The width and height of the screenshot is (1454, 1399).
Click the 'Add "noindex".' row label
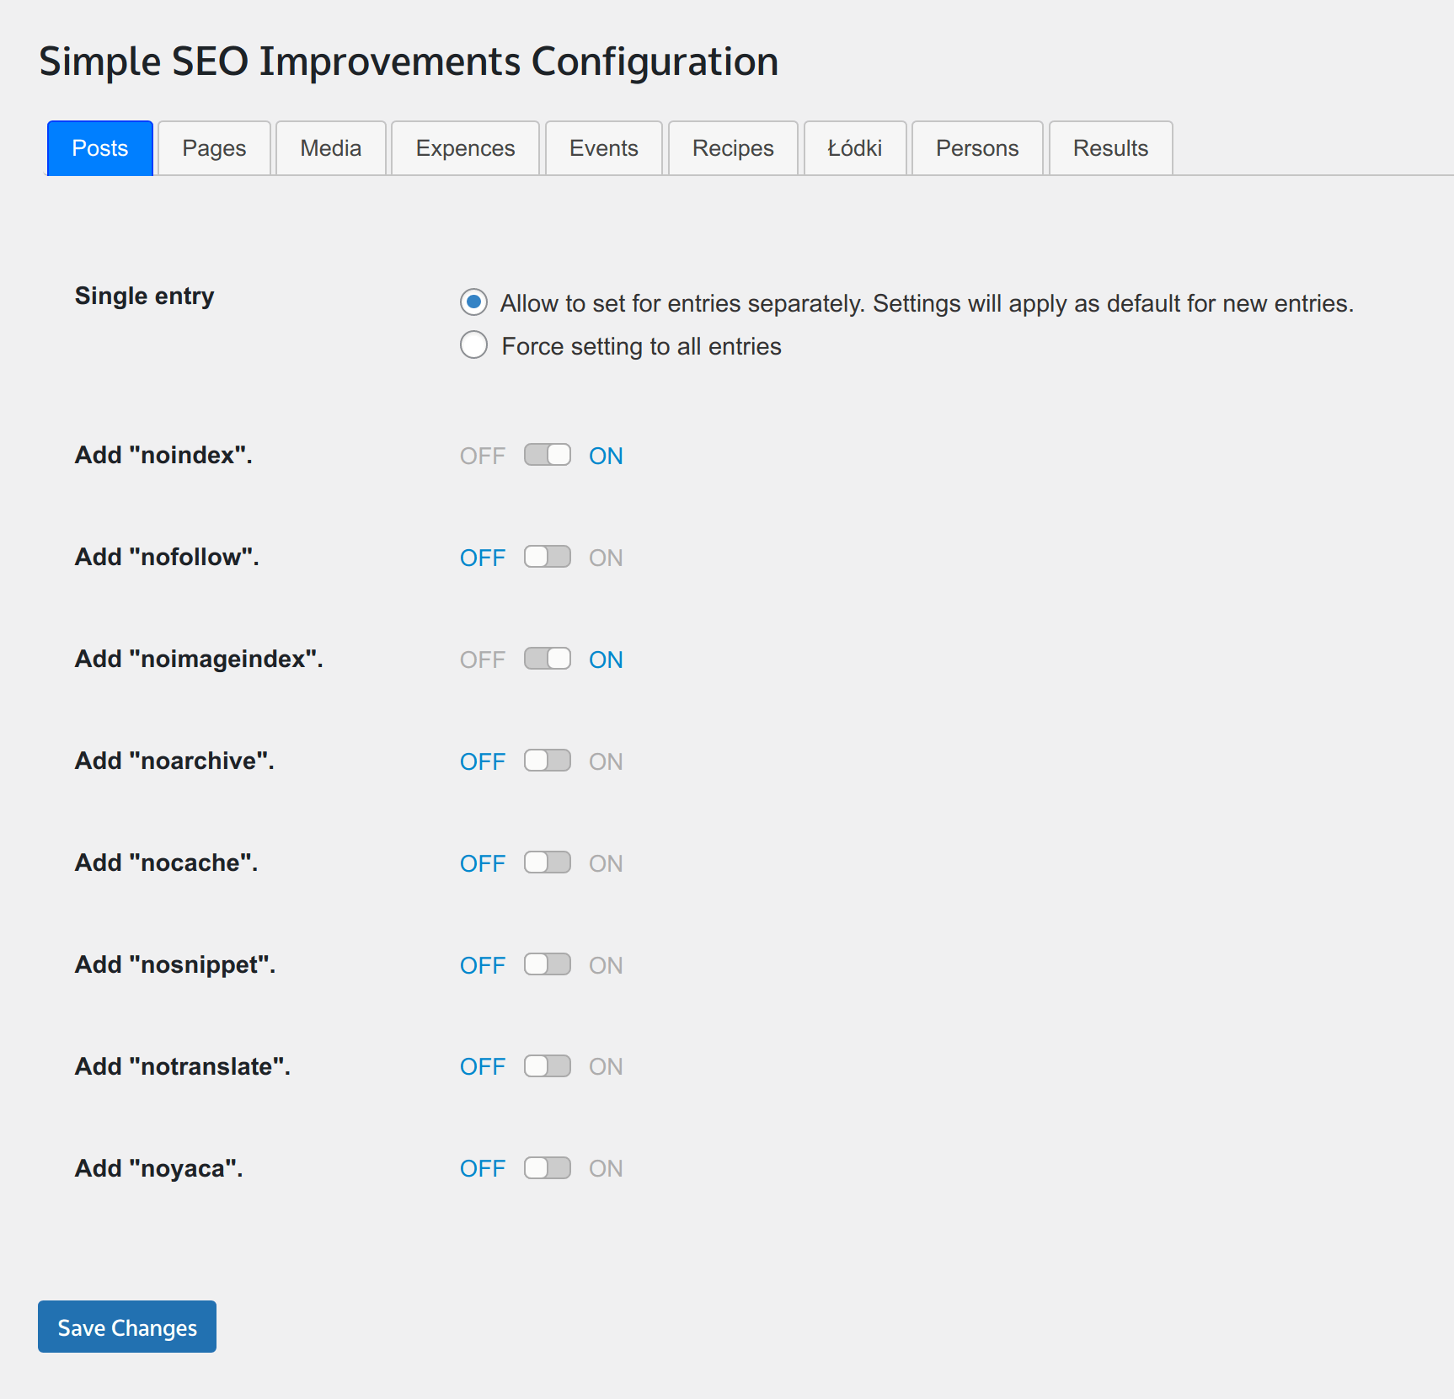click(x=163, y=455)
